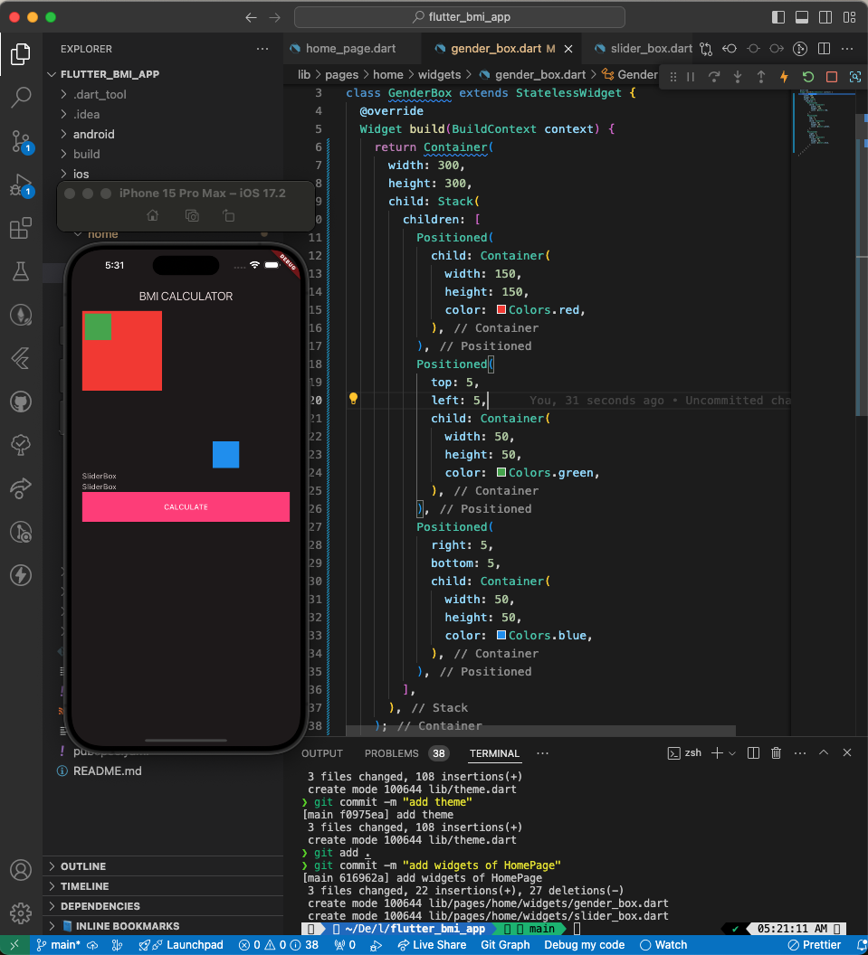Click Step Out in debug toolbar
The height and width of the screenshot is (955, 868).
click(x=760, y=77)
